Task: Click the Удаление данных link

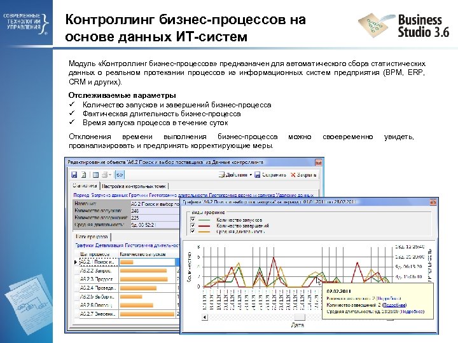Action: tap(295, 195)
